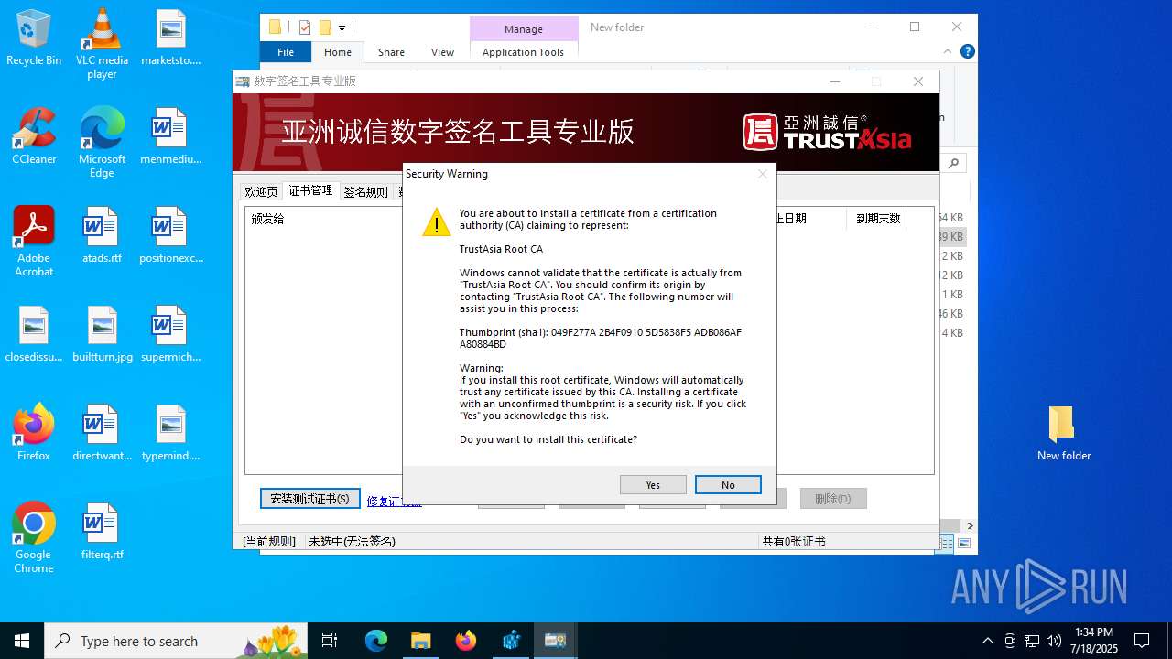Switch Explorer to details view icon
This screenshot has height=659, width=1172.
click(948, 544)
